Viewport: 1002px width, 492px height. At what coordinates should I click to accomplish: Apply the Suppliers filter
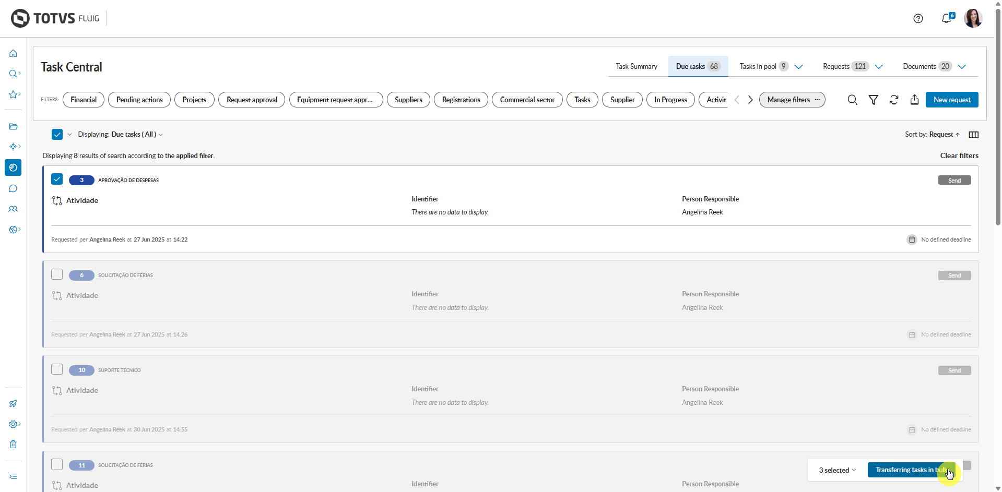pos(408,100)
